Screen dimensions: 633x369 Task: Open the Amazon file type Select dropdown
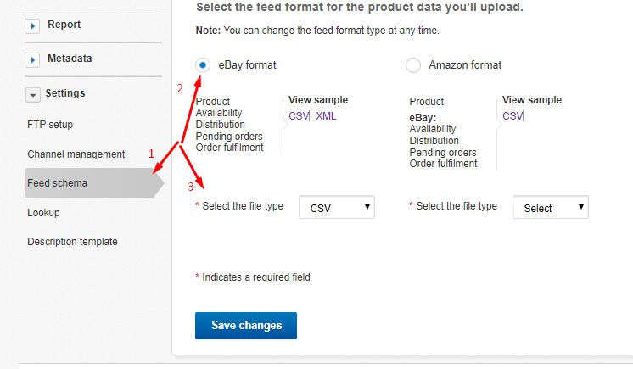[551, 207]
